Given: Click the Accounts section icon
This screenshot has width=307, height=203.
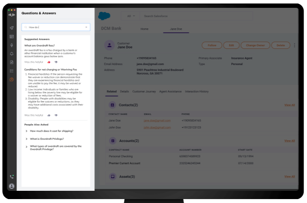Looking at the screenshot, I should [113, 141].
